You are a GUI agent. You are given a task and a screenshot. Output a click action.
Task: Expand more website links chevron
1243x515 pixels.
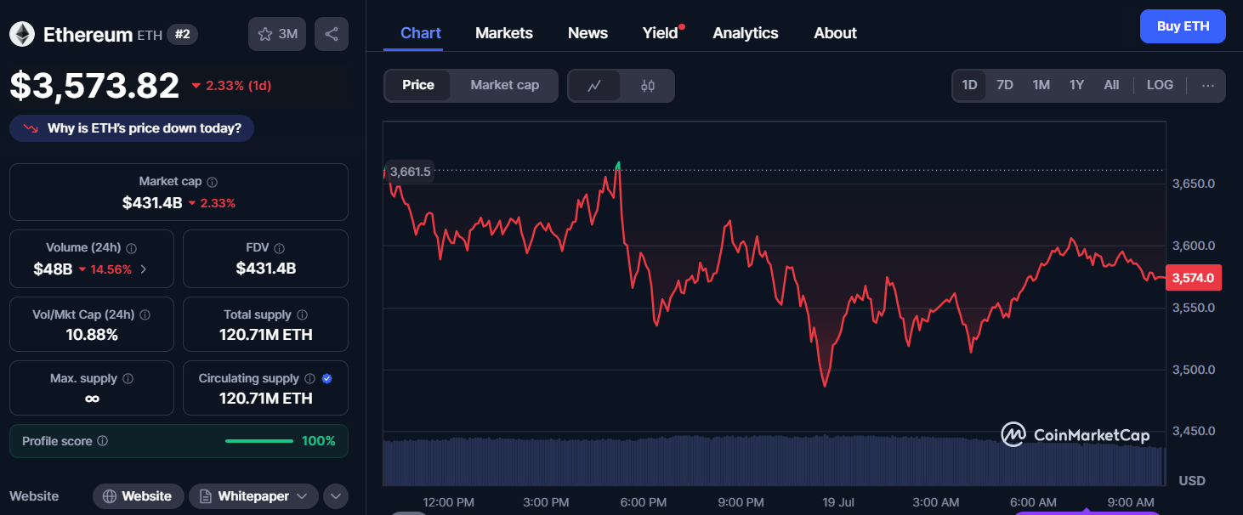click(336, 496)
